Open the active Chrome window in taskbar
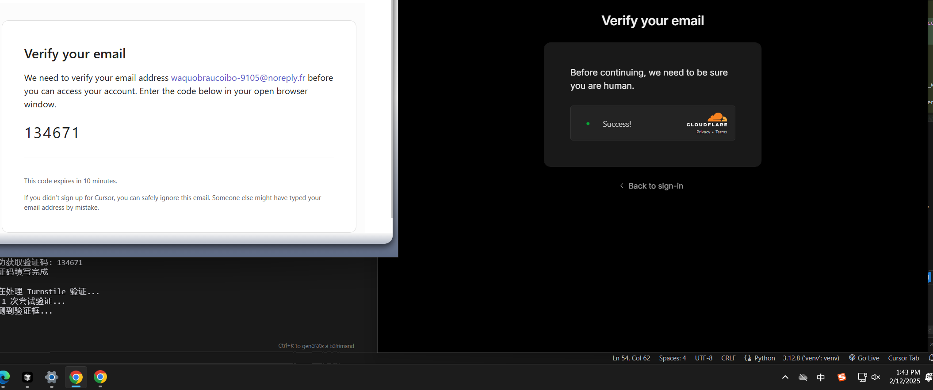This screenshot has width=933, height=390. 76,377
